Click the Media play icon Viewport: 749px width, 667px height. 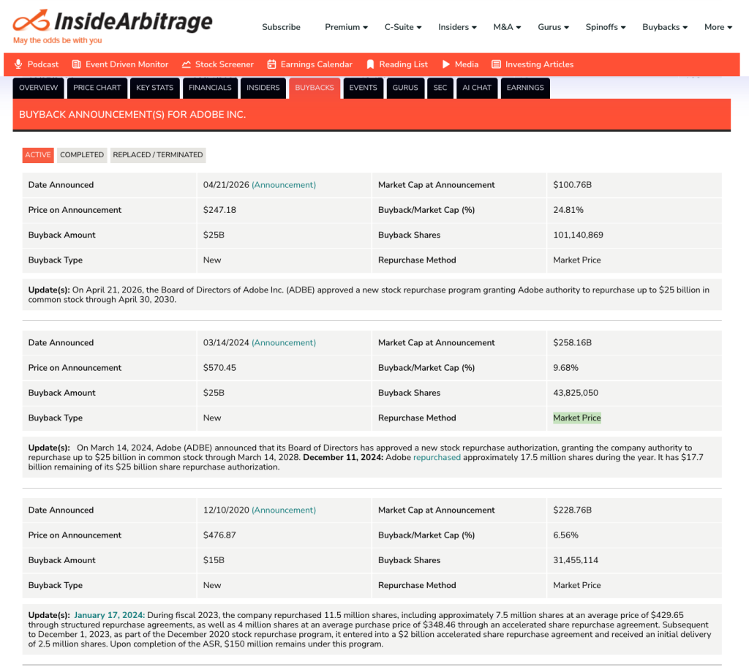[x=446, y=64]
